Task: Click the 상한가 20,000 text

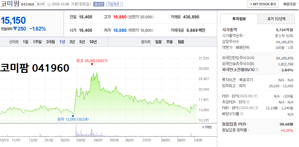Action: pos(140,17)
